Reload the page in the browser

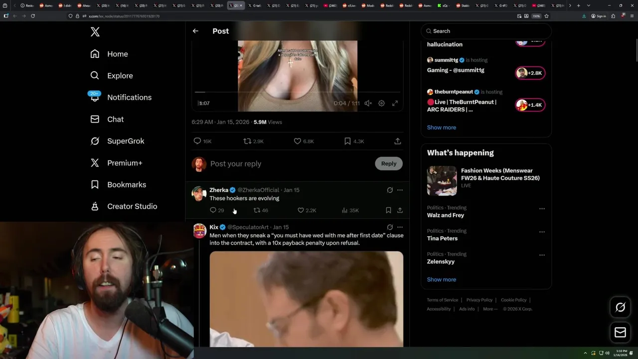pyautogui.click(x=33, y=16)
